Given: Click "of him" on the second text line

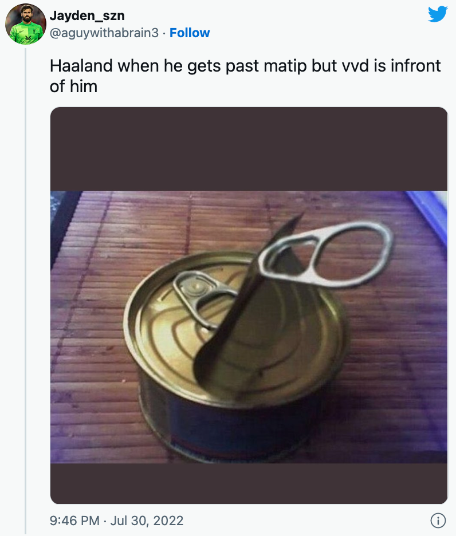Looking at the screenshot, I should click(73, 86).
